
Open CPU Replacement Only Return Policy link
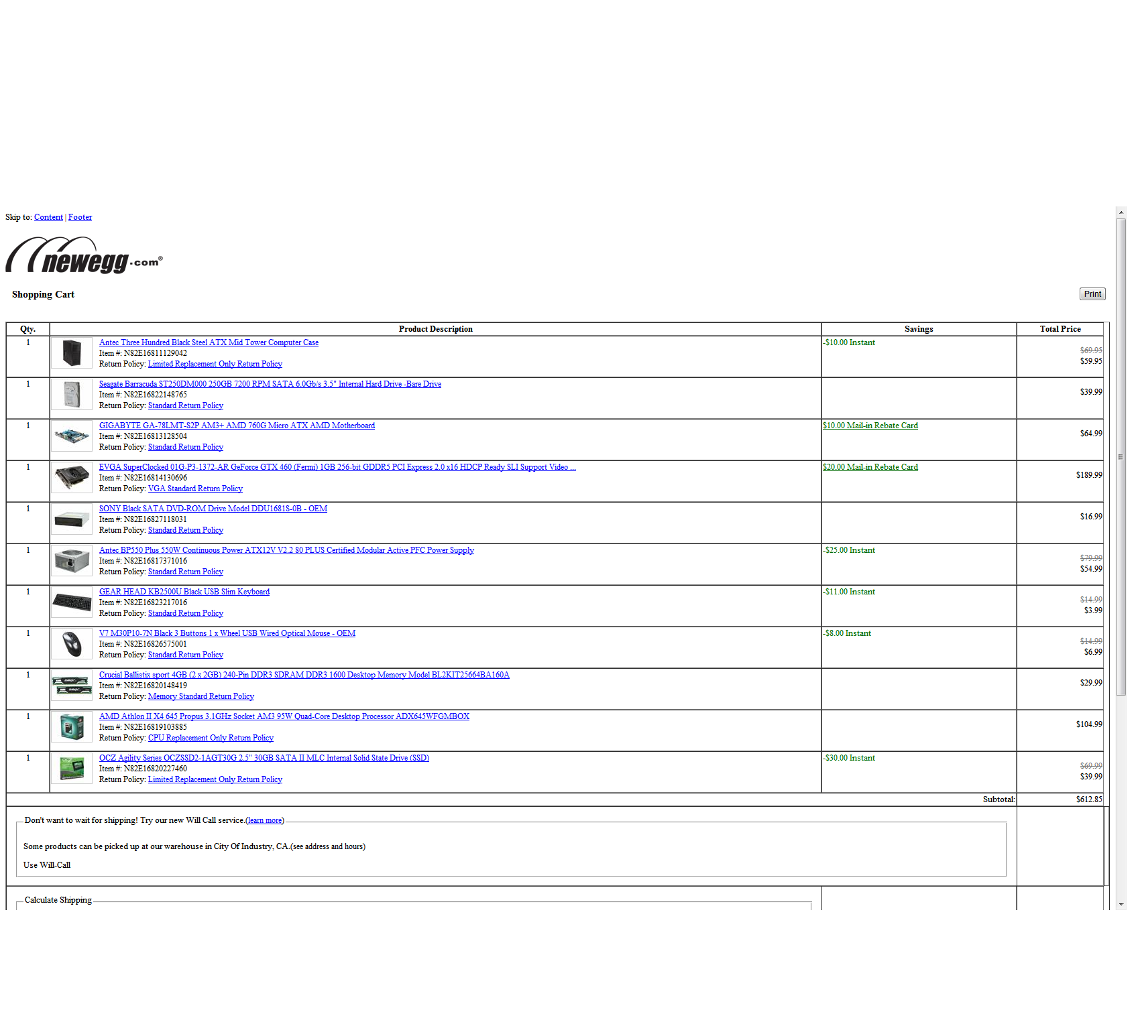211,738
